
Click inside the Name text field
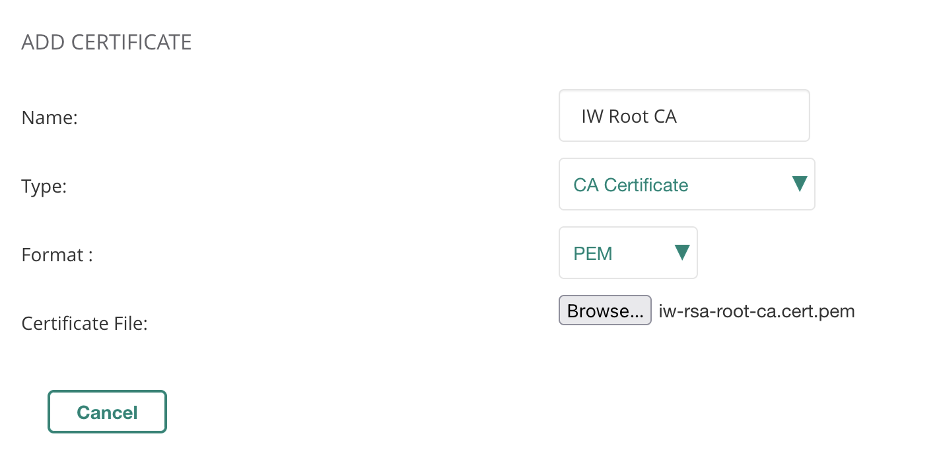coord(683,115)
